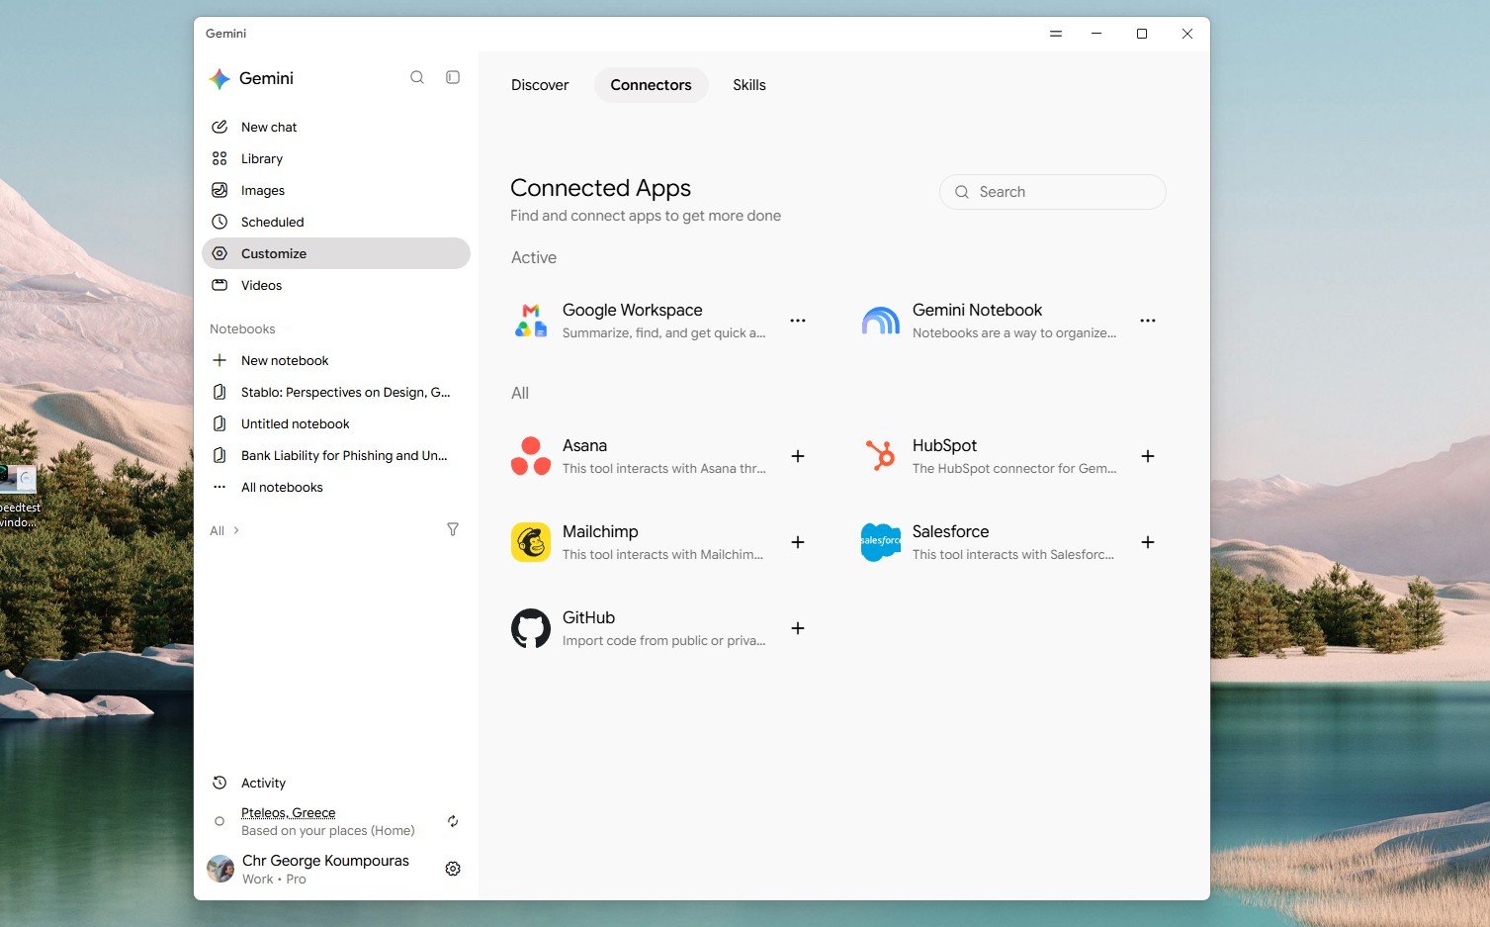Open search in the Gemini sidebar
Image resolution: width=1490 pixels, height=927 pixels.
(x=417, y=77)
